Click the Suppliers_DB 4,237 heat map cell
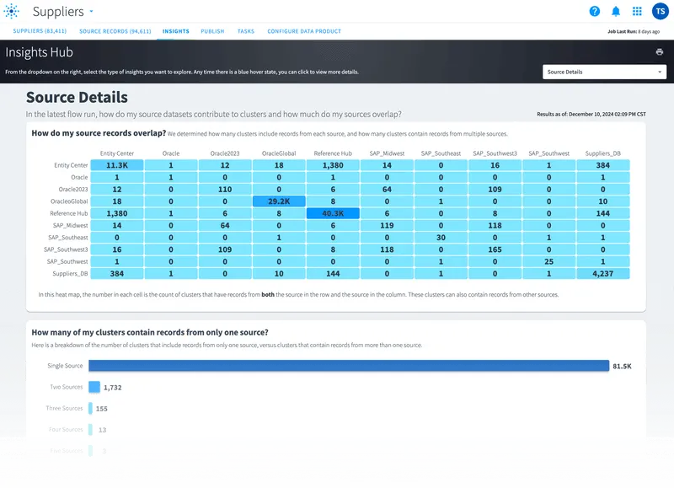Screen dimensions: 674x488 point(603,273)
